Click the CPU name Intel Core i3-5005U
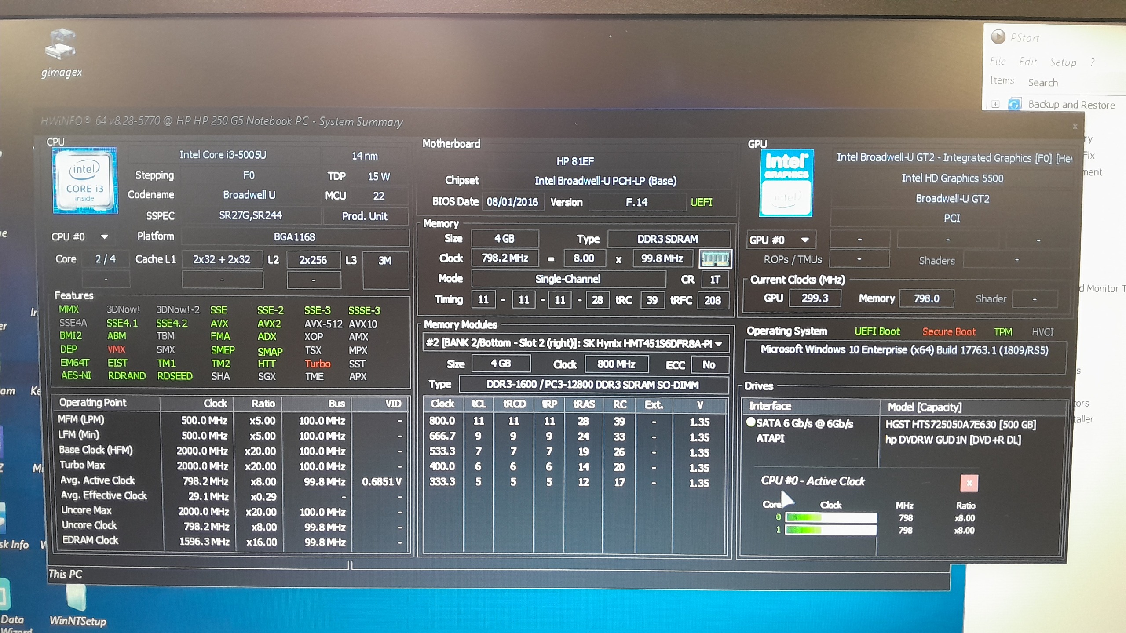The width and height of the screenshot is (1126, 633). [x=223, y=155]
